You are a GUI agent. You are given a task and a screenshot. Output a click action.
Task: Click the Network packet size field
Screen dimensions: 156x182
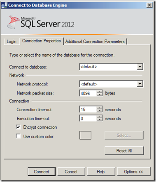(x=88, y=93)
